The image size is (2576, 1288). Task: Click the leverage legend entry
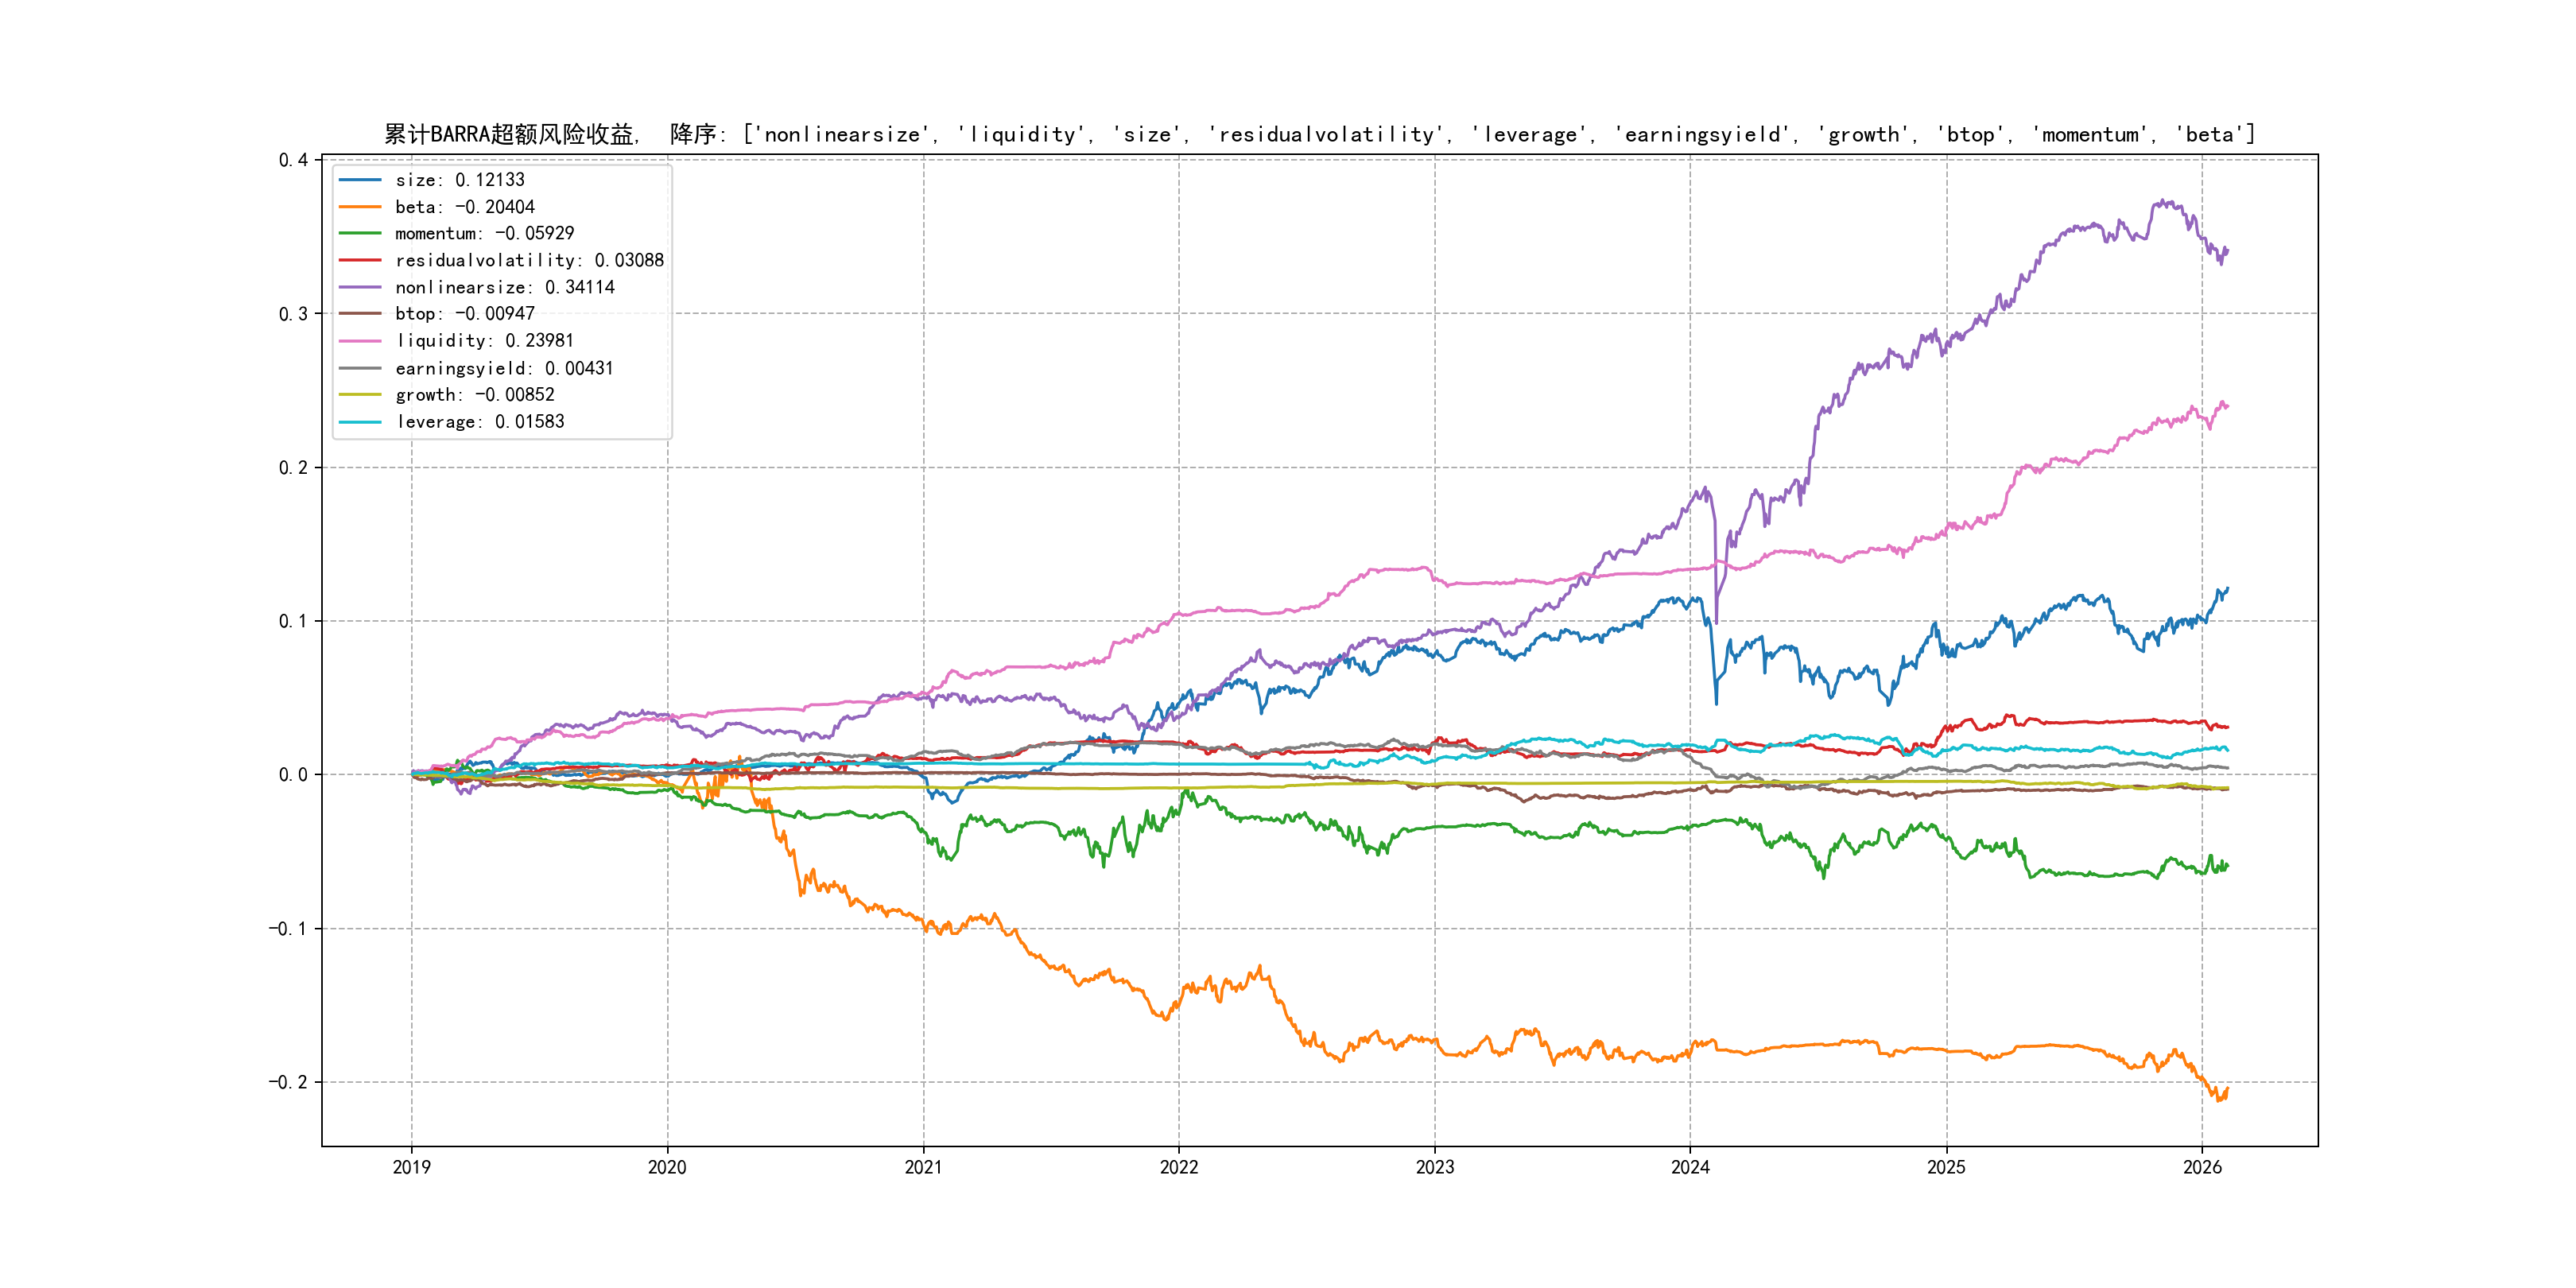(x=479, y=422)
